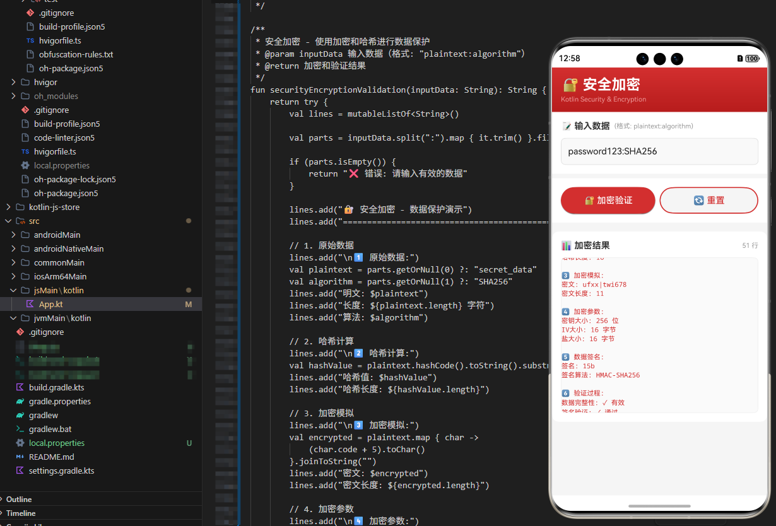776x526 pixels.
Task: Click the pencil icon beside 输入数据
Action: [x=566, y=126]
